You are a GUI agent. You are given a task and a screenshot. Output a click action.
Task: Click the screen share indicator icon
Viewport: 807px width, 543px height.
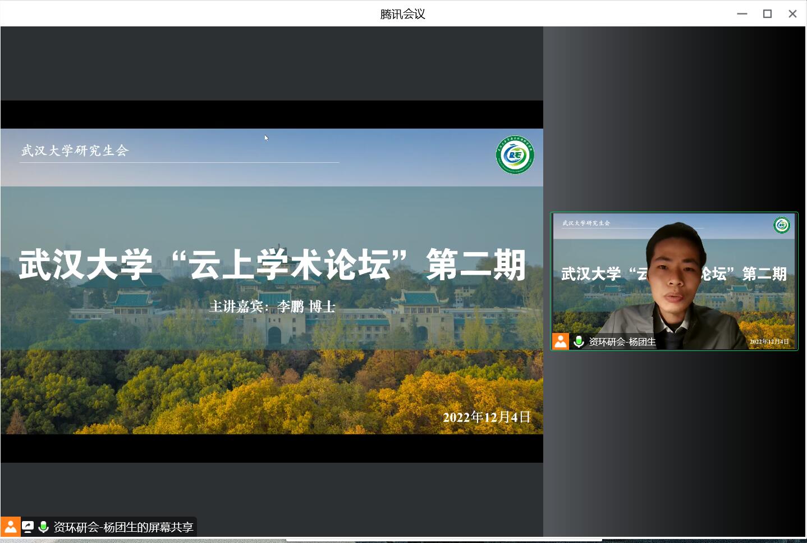(27, 527)
